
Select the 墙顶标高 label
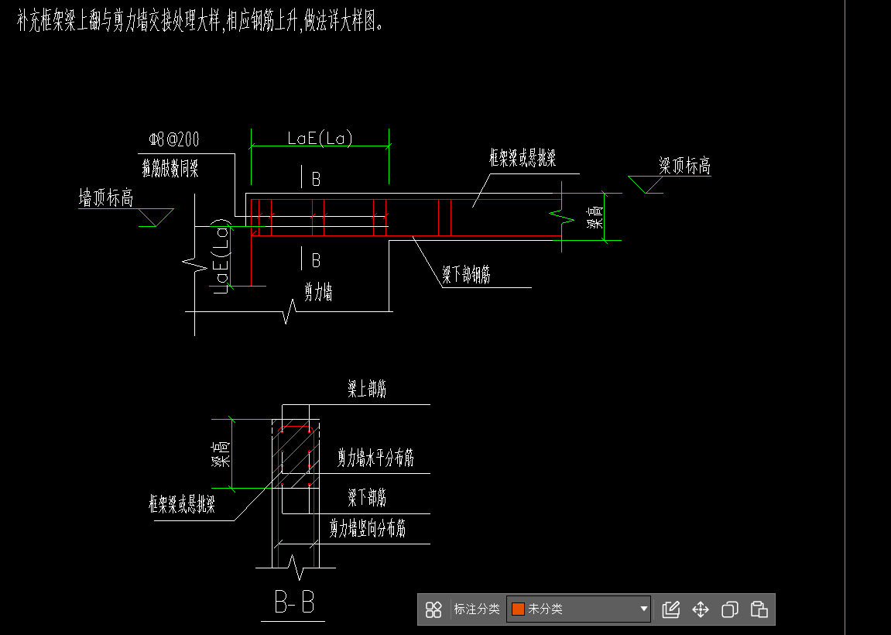[x=106, y=197]
